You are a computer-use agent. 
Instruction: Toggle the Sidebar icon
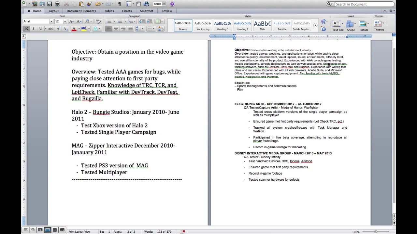coord(129,4)
